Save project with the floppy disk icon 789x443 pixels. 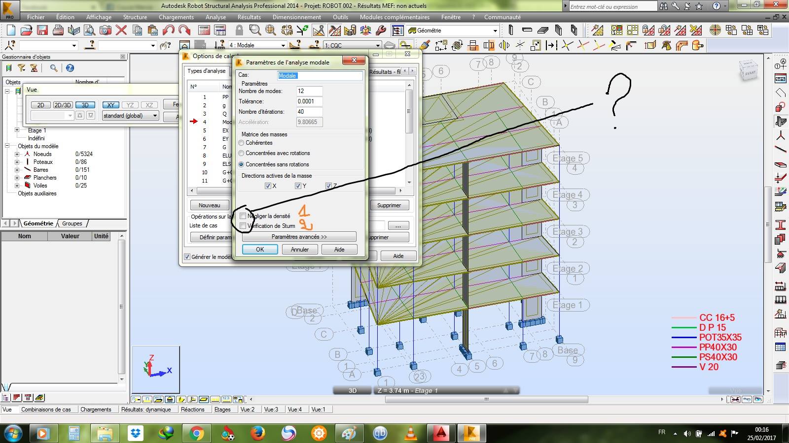pyautogui.click(x=42, y=31)
